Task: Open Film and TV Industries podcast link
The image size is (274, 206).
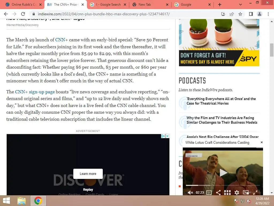Action: [222, 120]
